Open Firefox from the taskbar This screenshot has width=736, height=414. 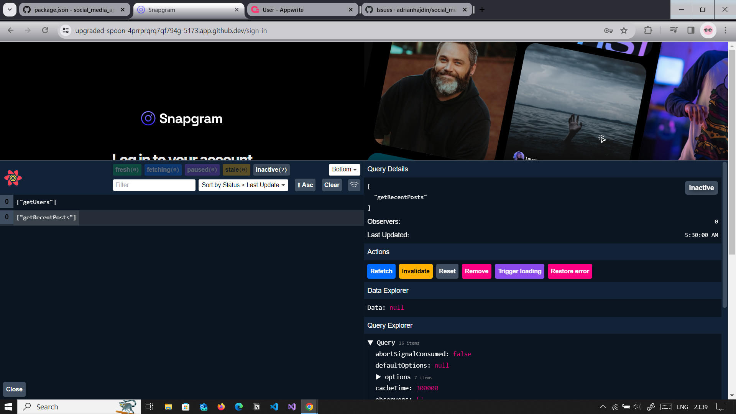[221, 407]
